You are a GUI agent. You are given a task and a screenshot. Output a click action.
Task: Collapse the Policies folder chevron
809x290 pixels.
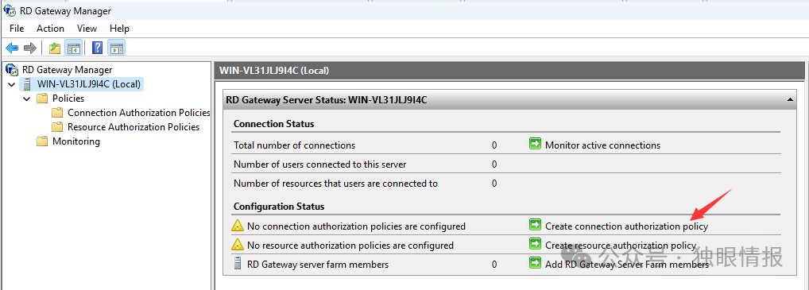[27, 99]
